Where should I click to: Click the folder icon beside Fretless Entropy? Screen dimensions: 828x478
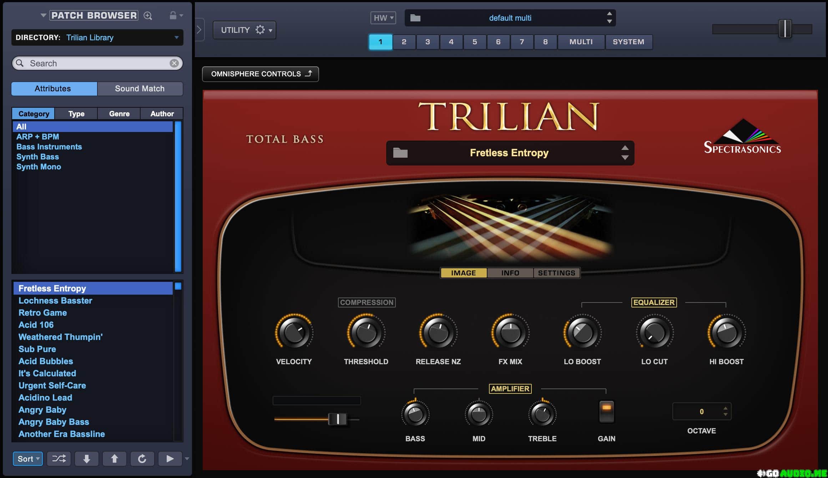coord(400,153)
